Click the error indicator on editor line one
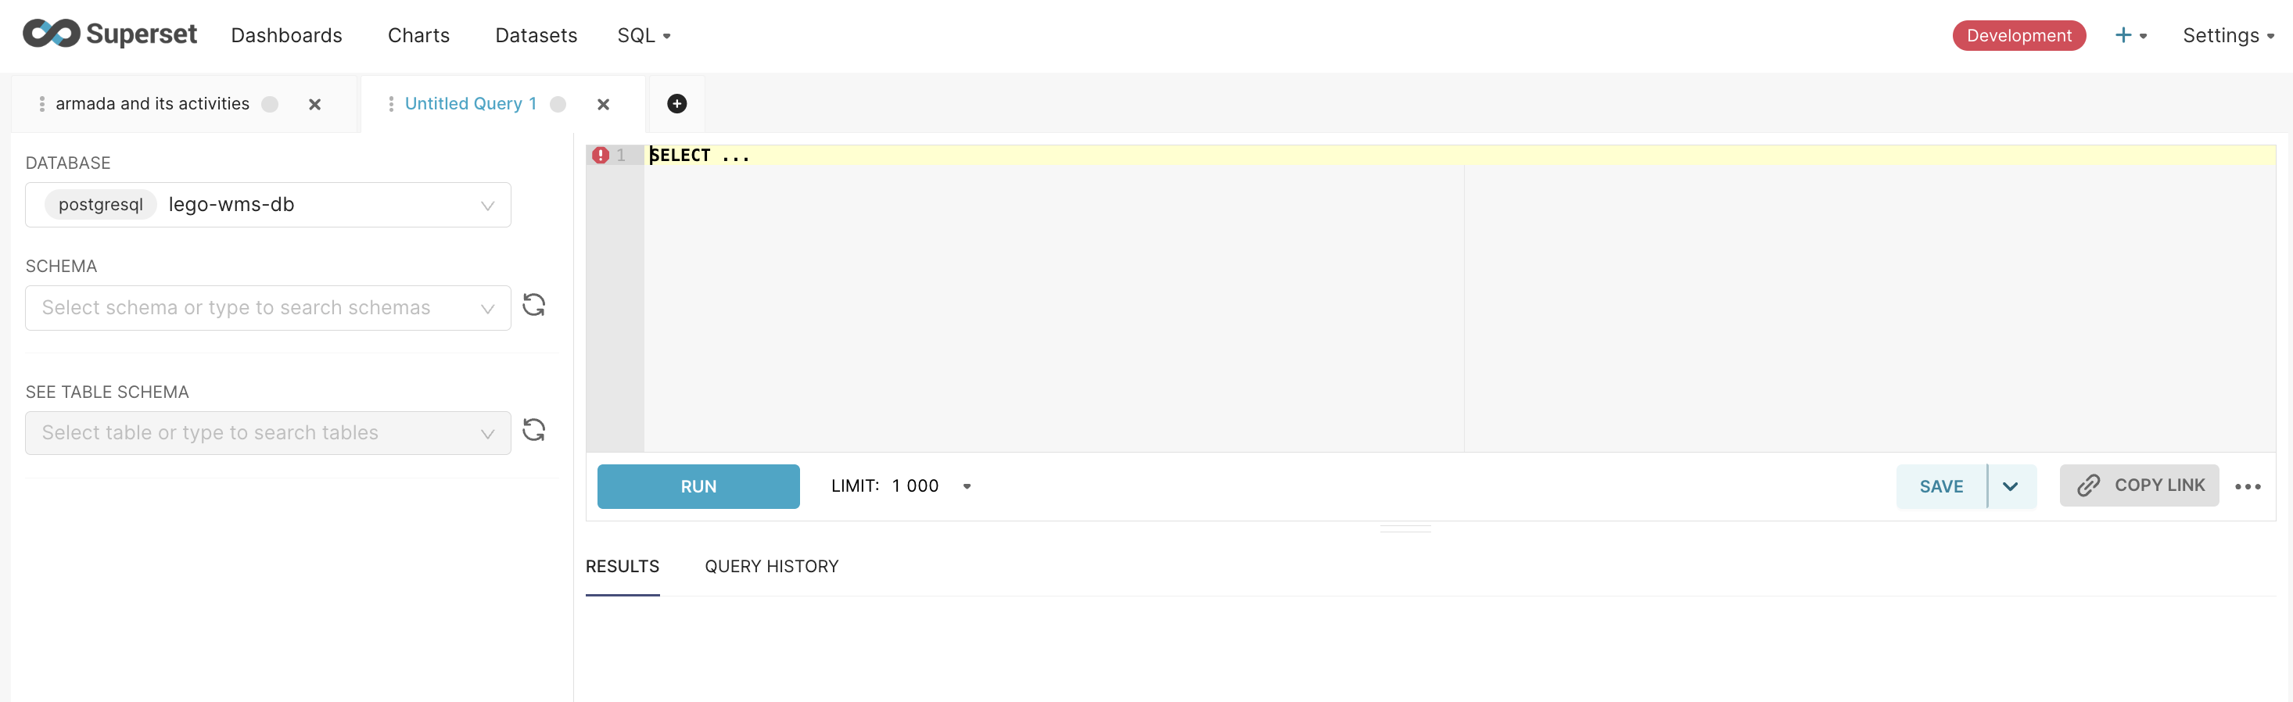 [x=601, y=154]
